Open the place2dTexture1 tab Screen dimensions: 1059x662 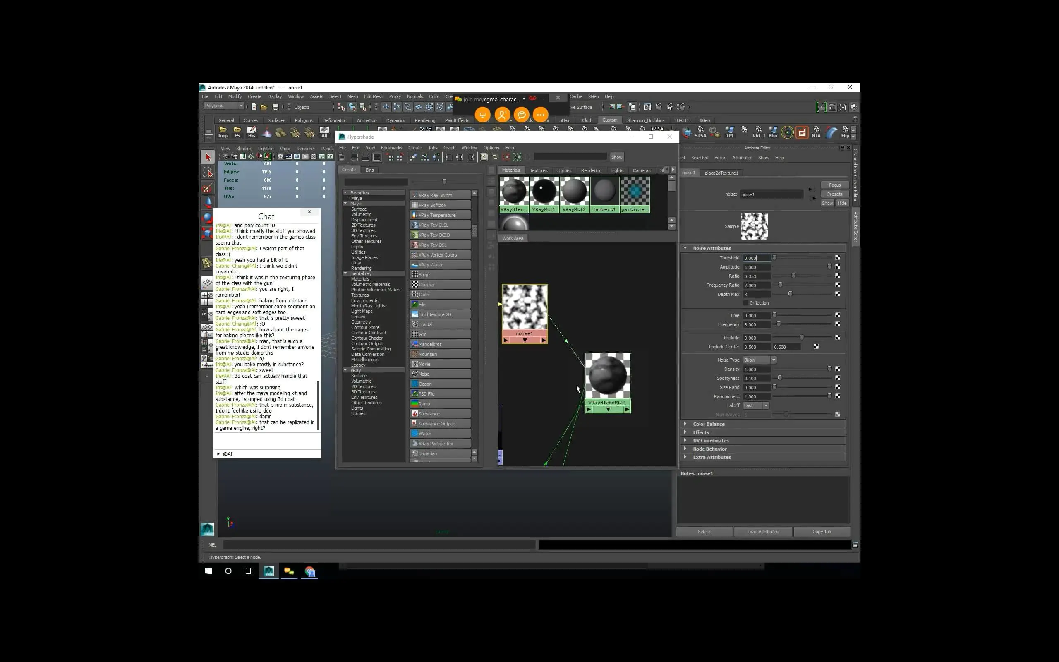click(721, 173)
